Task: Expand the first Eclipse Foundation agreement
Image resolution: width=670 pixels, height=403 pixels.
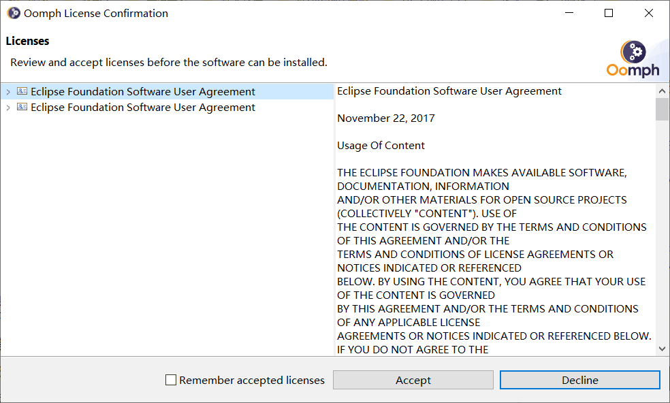Action: click(x=8, y=92)
